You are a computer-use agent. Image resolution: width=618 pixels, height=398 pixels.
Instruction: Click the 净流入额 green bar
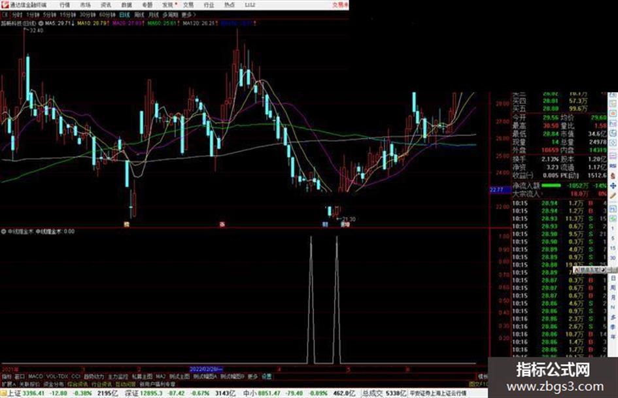click(x=551, y=185)
